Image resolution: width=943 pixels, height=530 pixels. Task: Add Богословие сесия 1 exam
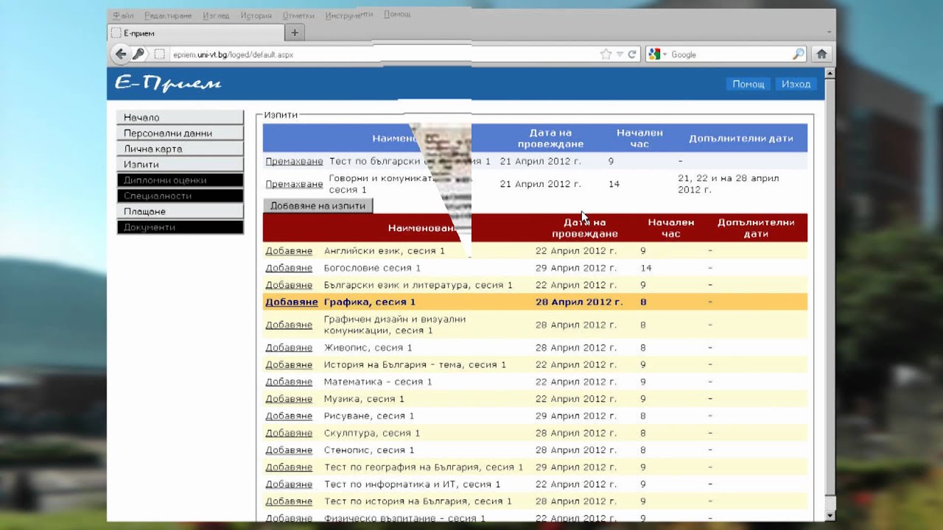(289, 268)
